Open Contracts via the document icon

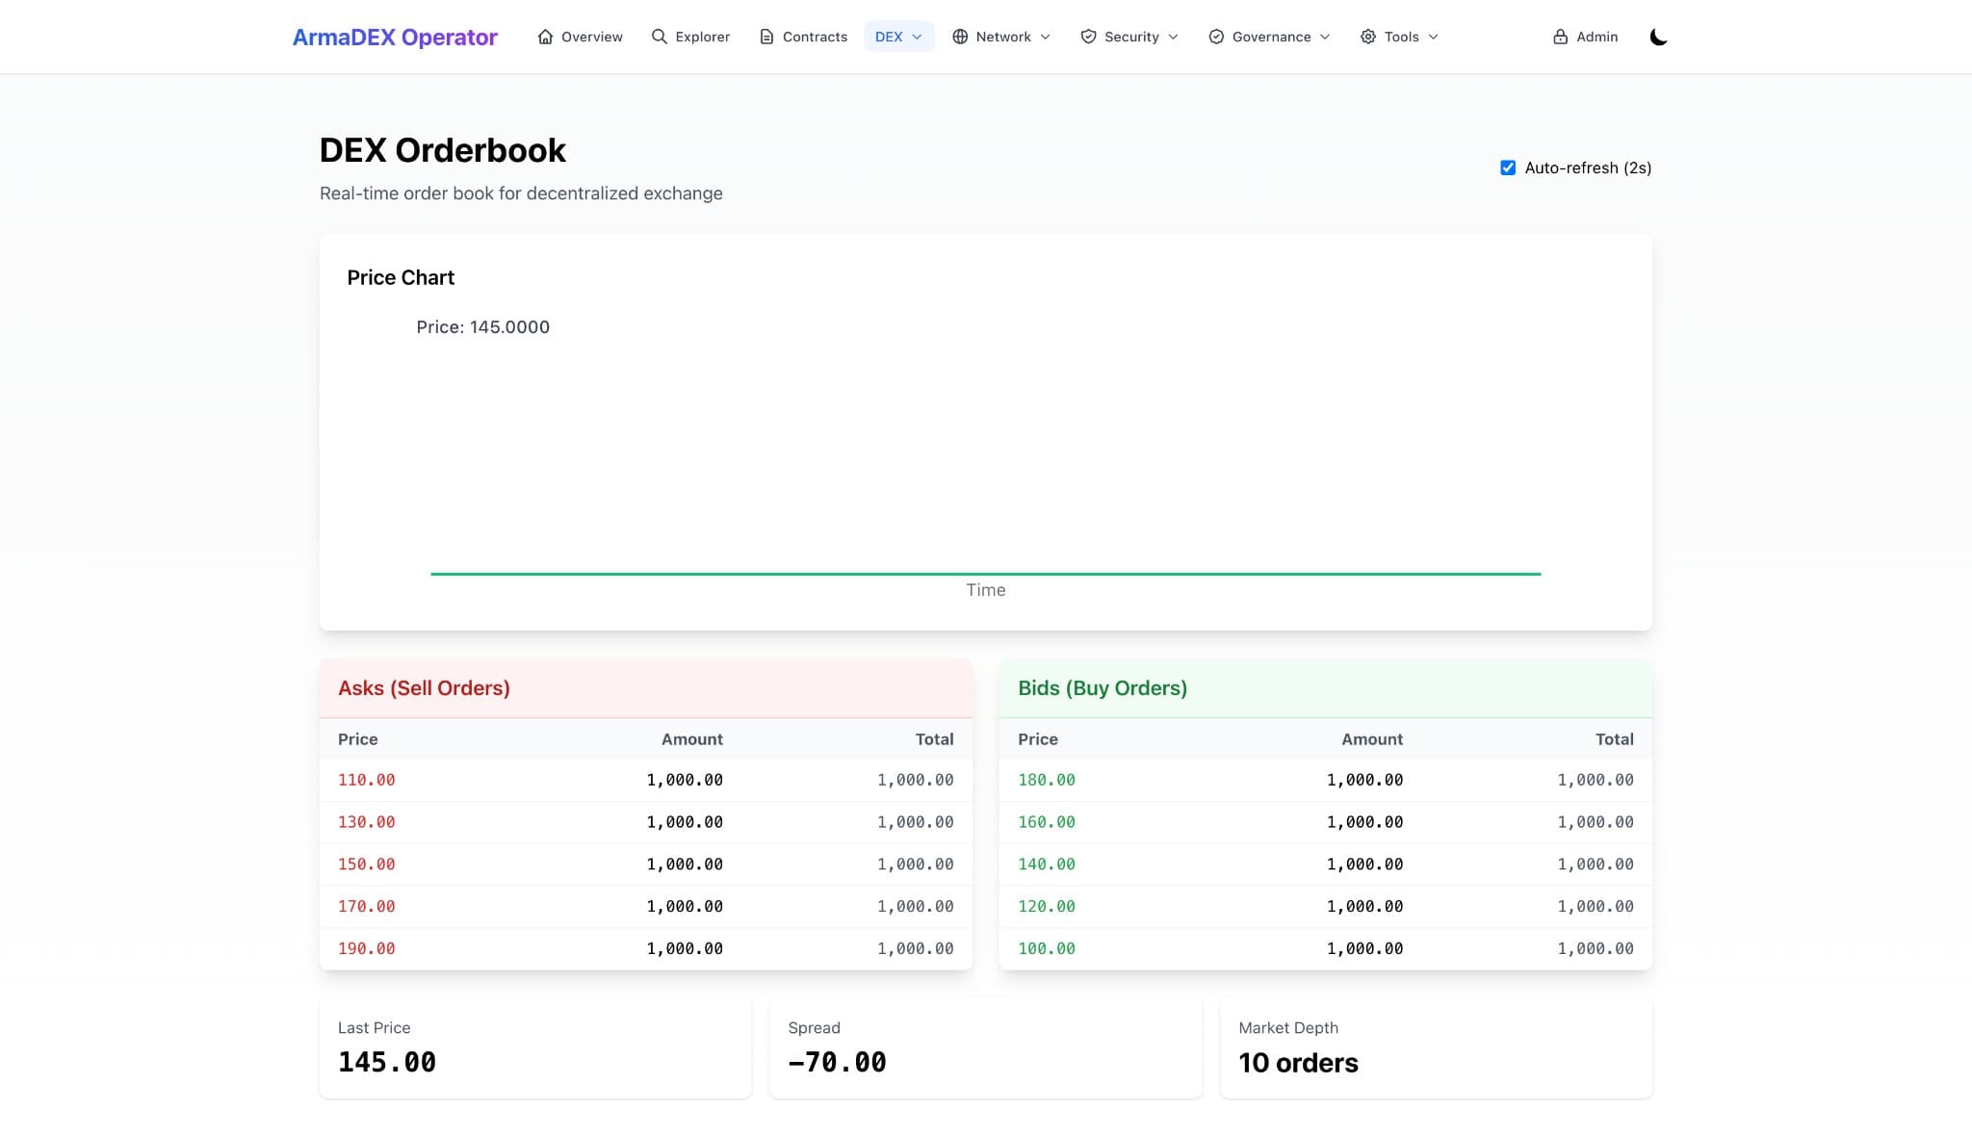coord(765,36)
